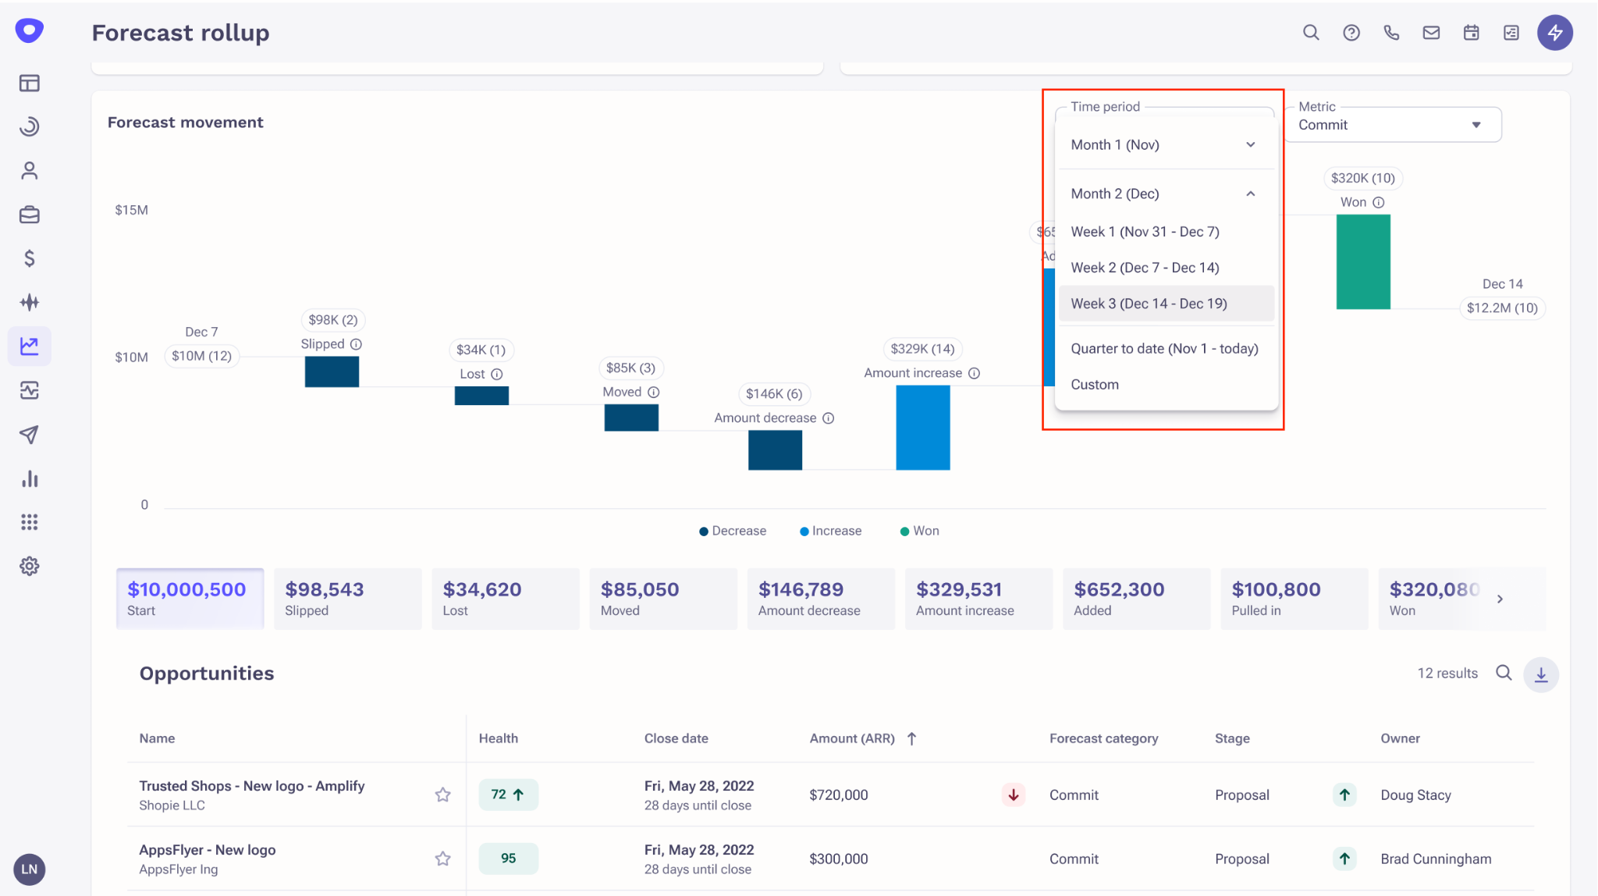Screen dimensions: 1598x896
Task: Download opportunities with the download icon
Action: pyautogui.click(x=1541, y=674)
